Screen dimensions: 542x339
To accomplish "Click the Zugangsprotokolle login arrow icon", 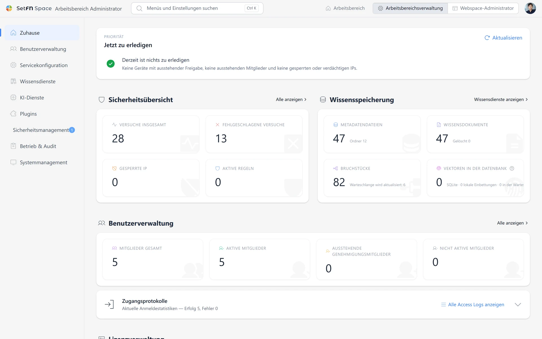I will (109, 305).
